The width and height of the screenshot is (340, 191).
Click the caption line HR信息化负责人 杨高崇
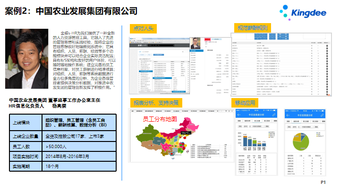tap(37, 106)
